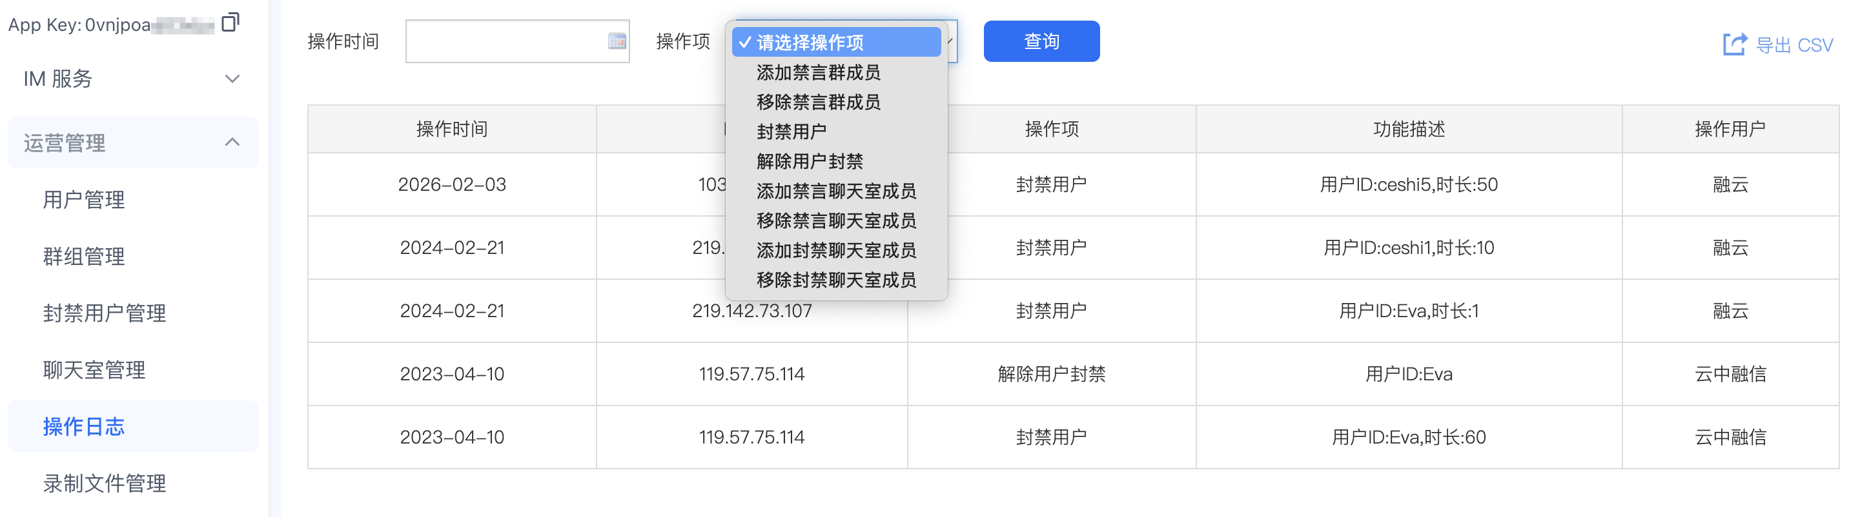Go to 封禁用户管理 page

click(x=105, y=313)
